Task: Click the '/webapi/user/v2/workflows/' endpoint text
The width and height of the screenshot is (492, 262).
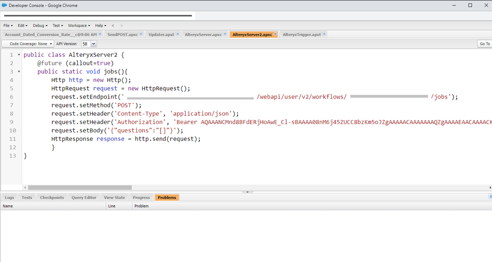Action: (302, 97)
